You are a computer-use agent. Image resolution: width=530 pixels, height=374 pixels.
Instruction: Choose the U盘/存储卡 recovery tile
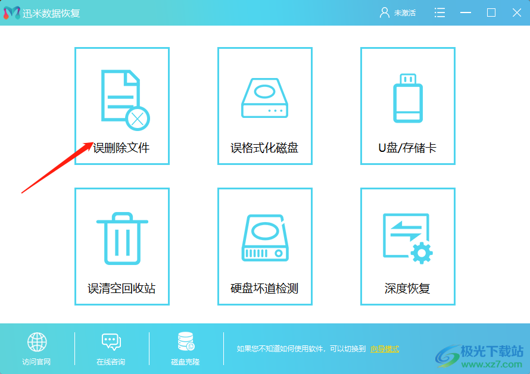pos(408,106)
